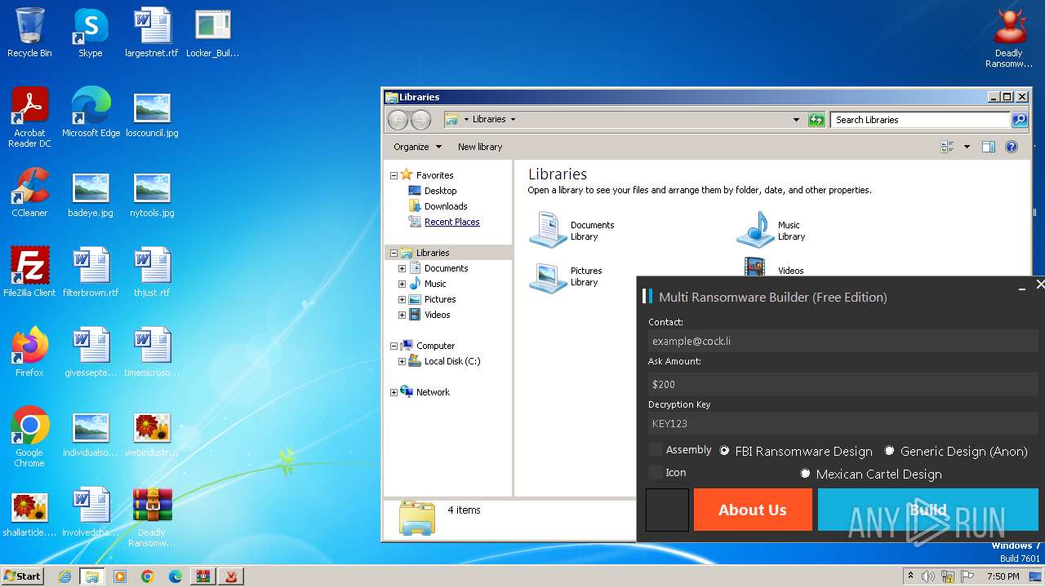1045x587 pixels.
Task: Expand the Network tree node
Action: click(x=394, y=392)
